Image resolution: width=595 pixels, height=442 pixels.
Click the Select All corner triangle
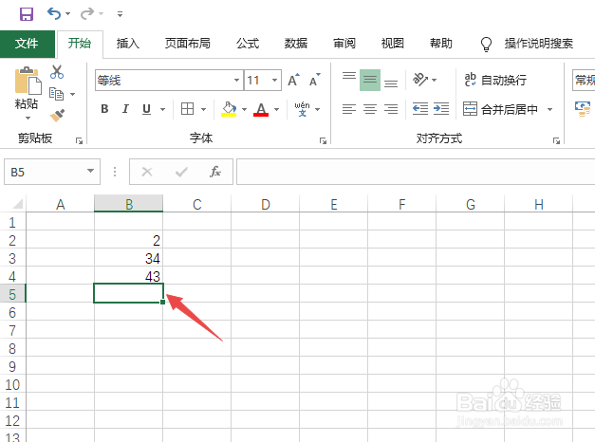(x=17, y=204)
